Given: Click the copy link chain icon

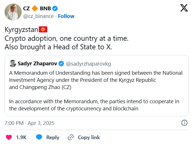Looking at the screenshot, I should pyautogui.click(x=70, y=137).
